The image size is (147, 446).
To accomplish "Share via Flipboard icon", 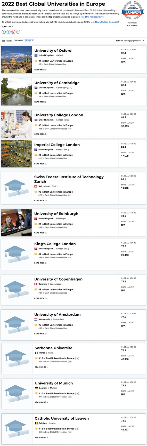I will pos(13,32).
